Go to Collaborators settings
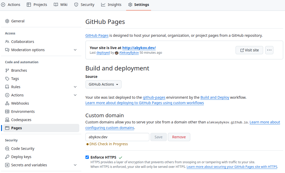285x173 pixels. [41, 42]
